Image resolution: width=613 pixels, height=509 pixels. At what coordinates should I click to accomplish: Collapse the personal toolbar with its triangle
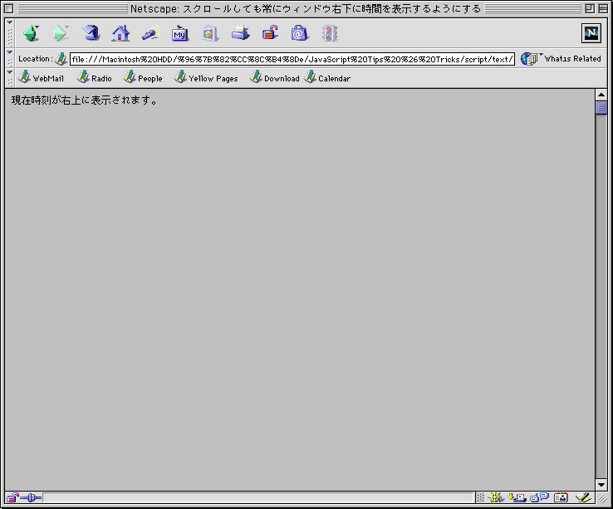click(10, 72)
